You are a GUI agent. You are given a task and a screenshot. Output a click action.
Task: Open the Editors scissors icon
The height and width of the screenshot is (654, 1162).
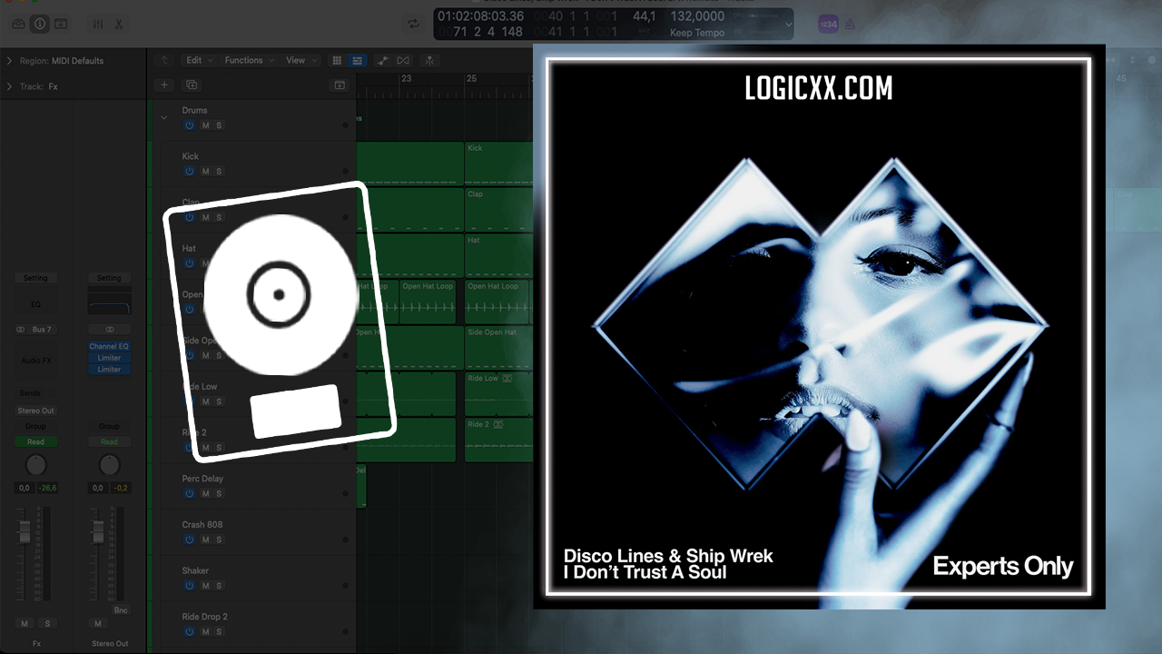click(x=119, y=24)
